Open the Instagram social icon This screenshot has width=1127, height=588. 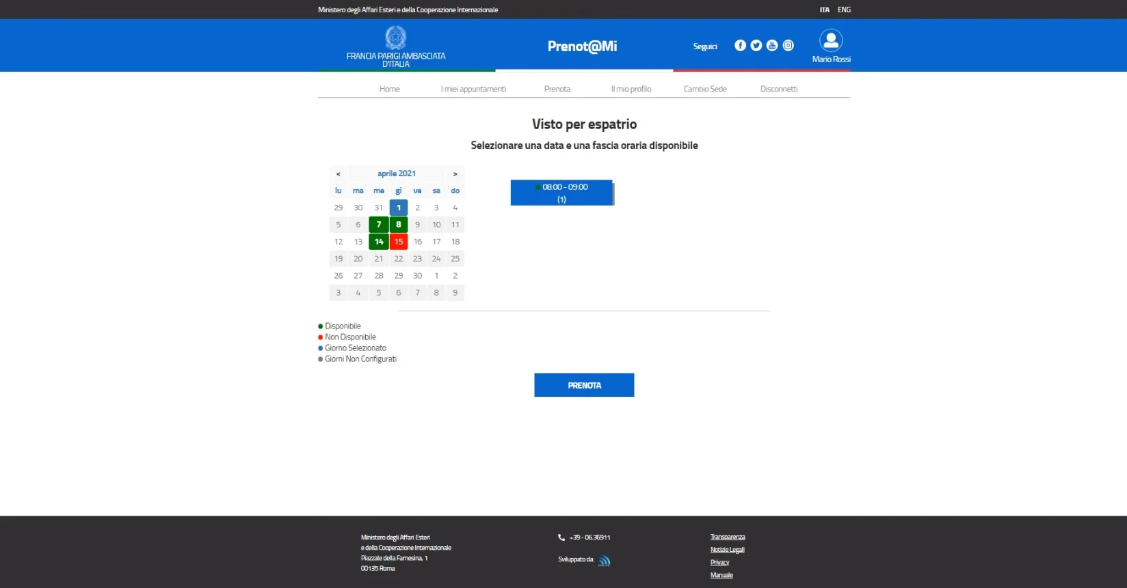tap(788, 46)
